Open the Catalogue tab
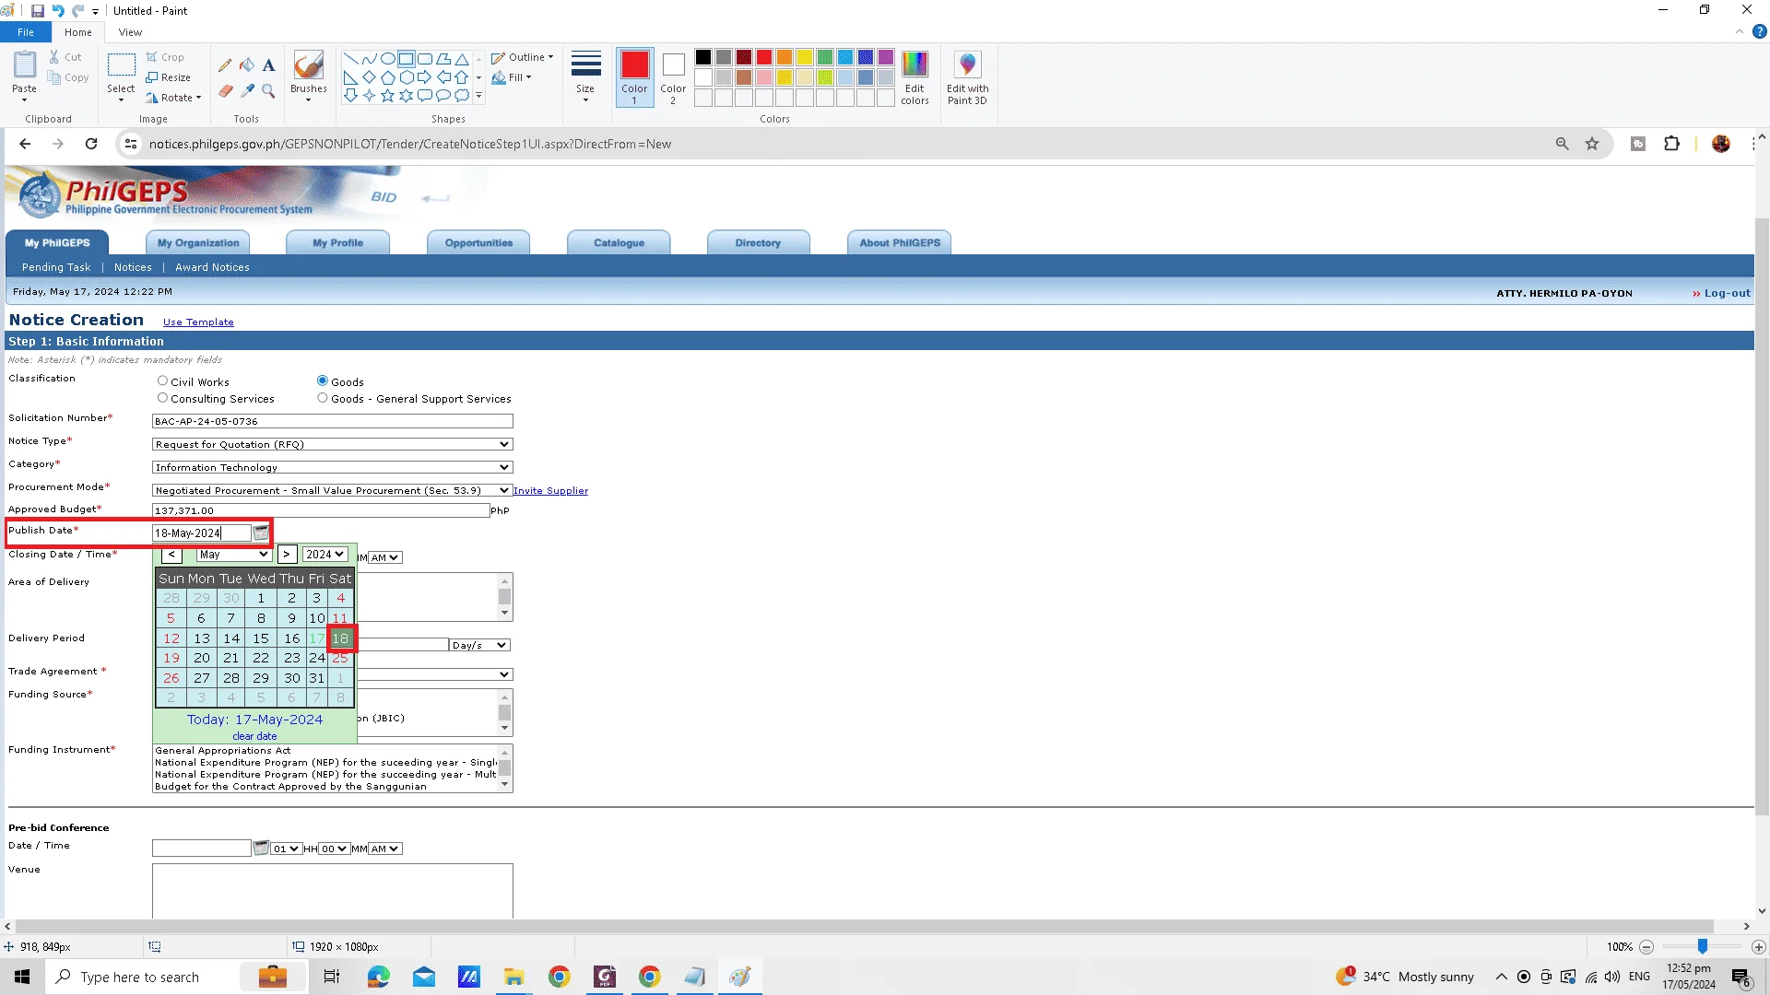Image resolution: width=1770 pixels, height=995 pixels. click(x=619, y=243)
